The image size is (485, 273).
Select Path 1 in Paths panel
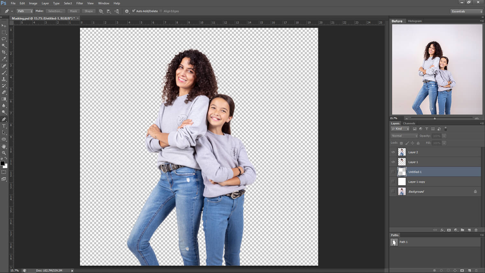pyautogui.click(x=435, y=242)
